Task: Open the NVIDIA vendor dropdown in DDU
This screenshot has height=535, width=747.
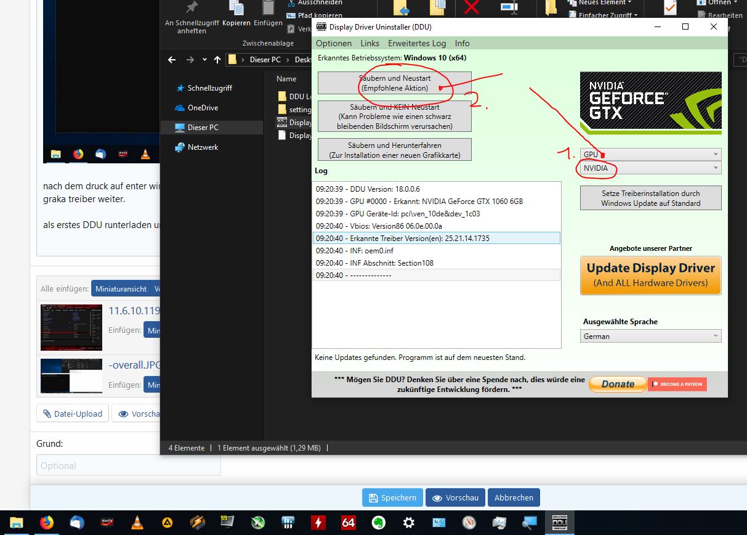Action: [x=650, y=168]
